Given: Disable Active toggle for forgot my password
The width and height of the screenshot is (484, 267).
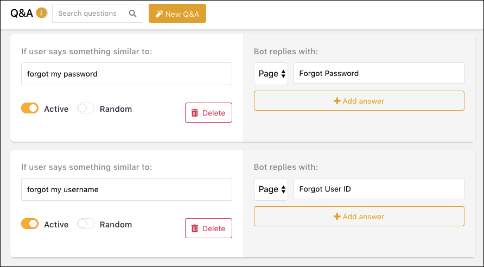Looking at the screenshot, I should coord(30,109).
